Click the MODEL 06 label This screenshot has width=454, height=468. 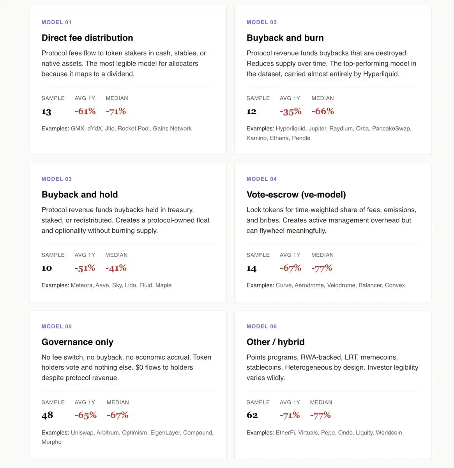click(261, 326)
